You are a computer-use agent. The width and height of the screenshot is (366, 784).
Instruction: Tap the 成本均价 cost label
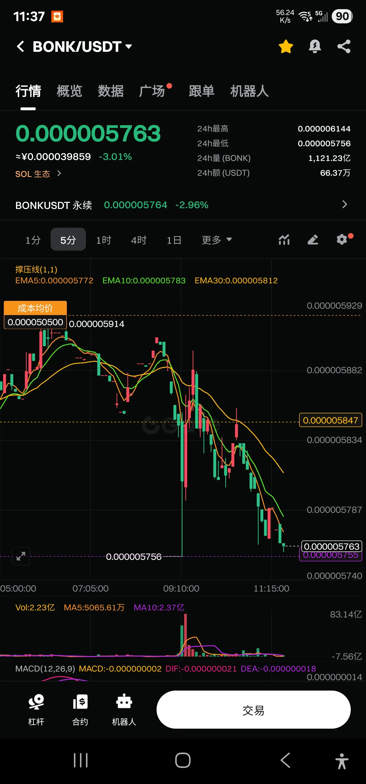point(35,308)
